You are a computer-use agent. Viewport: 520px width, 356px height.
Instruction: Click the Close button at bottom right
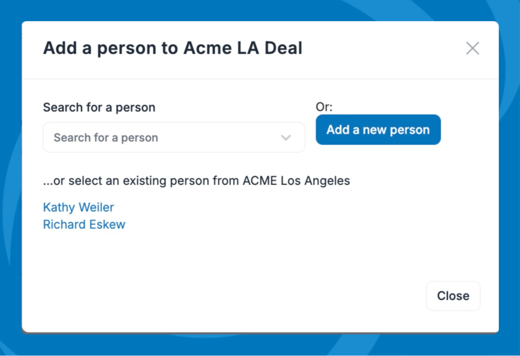tap(453, 296)
